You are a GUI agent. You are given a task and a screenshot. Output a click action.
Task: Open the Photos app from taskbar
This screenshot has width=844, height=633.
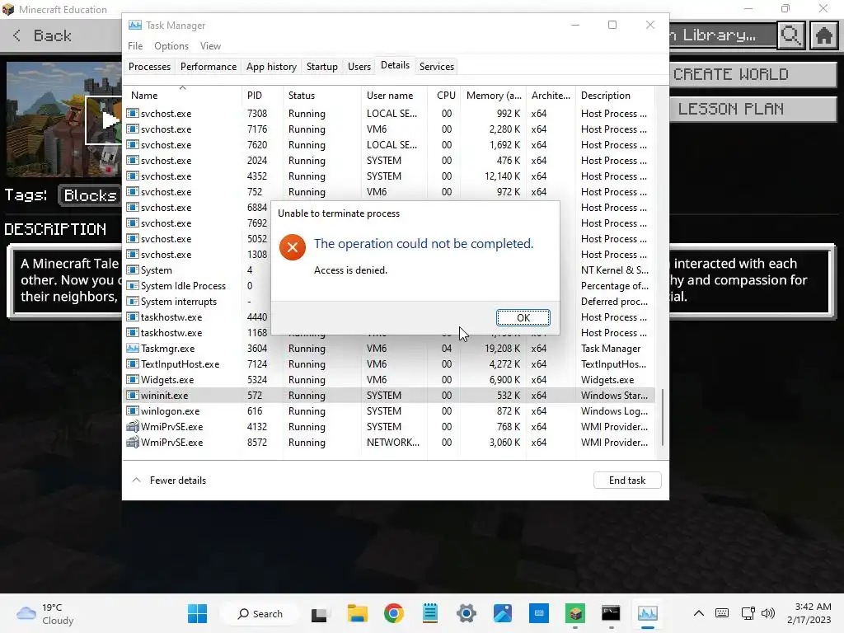pos(502,613)
